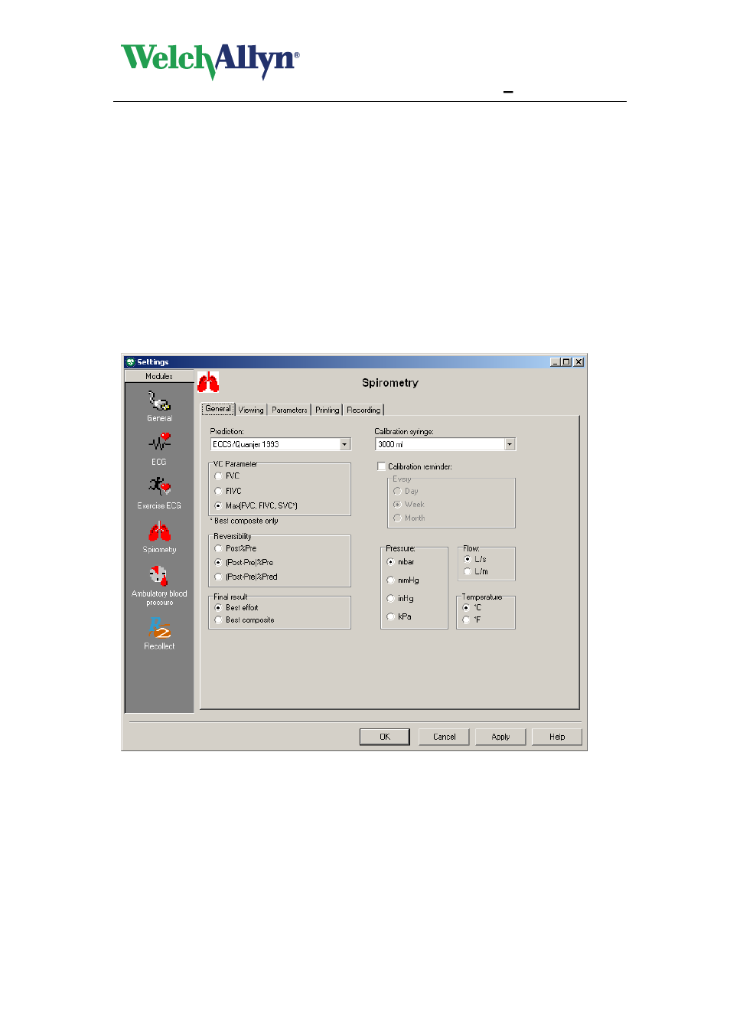Enable the Calibration reminder checkbox
The height and width of the screenshot is (1033, 730).
click(382, 466)
